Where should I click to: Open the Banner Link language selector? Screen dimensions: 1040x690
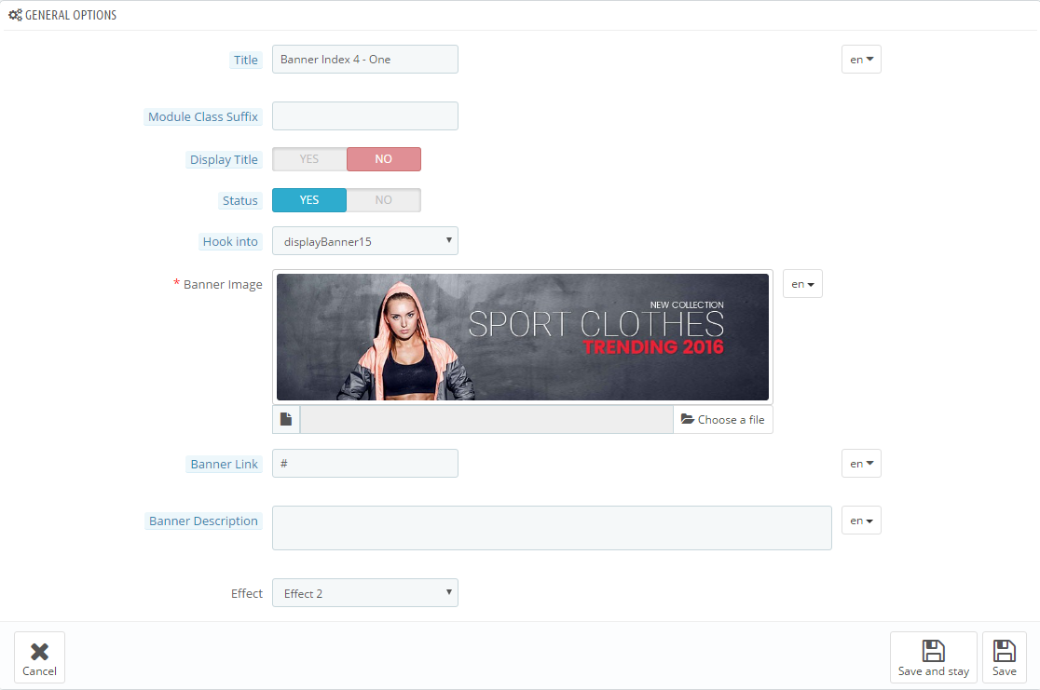pos(861,464)
